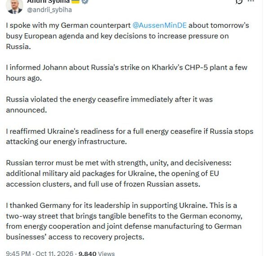Click the 9:45 PM timestamp
264x256 pixels.
point(18,253)
